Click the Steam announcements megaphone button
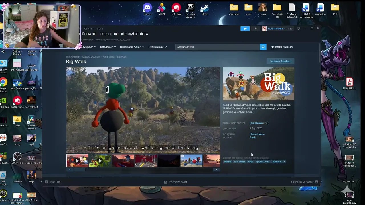The image size is (365, 205). (x=245, y=28)
